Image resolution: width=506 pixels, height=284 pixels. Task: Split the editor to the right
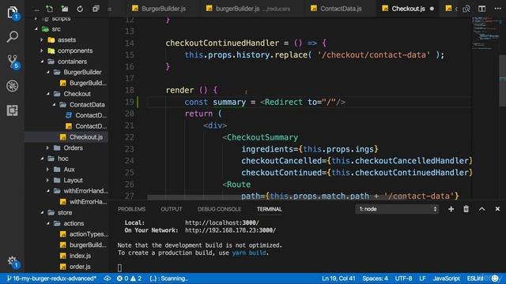click(481, 9)
